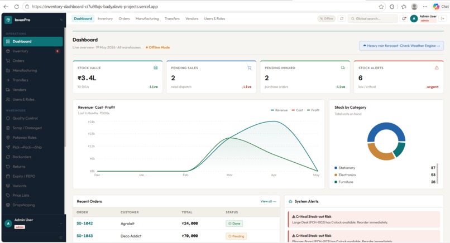Toggle the Cost series in chart legend
This screenshot has height=243, width=450.
[x=298, y=110]
